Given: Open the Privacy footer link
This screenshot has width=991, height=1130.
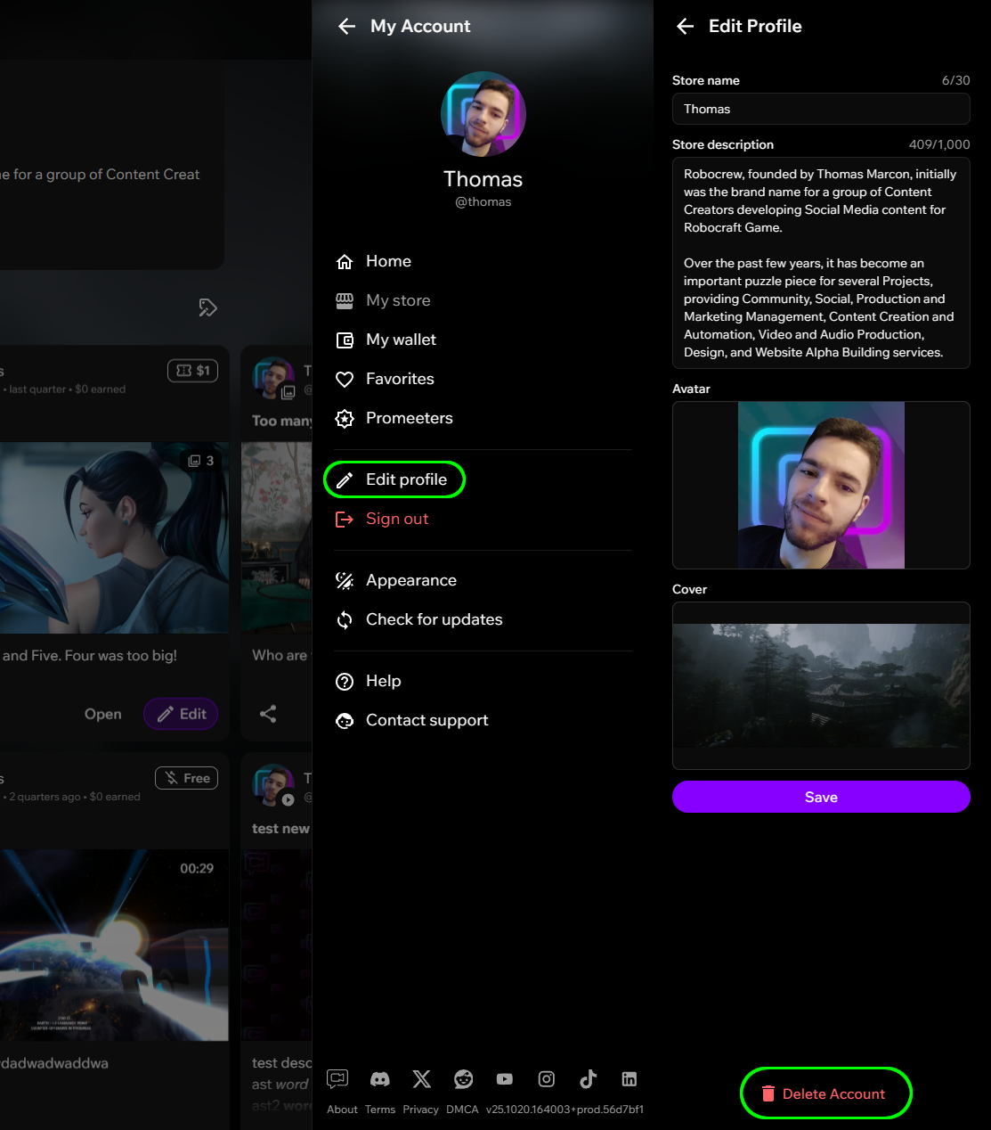Looking at the screenshot, I should click(420, 1110).
